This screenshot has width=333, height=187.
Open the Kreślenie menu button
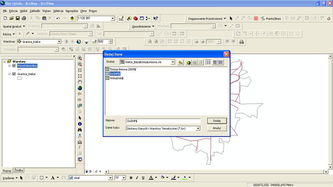pyautogui.click(x=10, y=178)
